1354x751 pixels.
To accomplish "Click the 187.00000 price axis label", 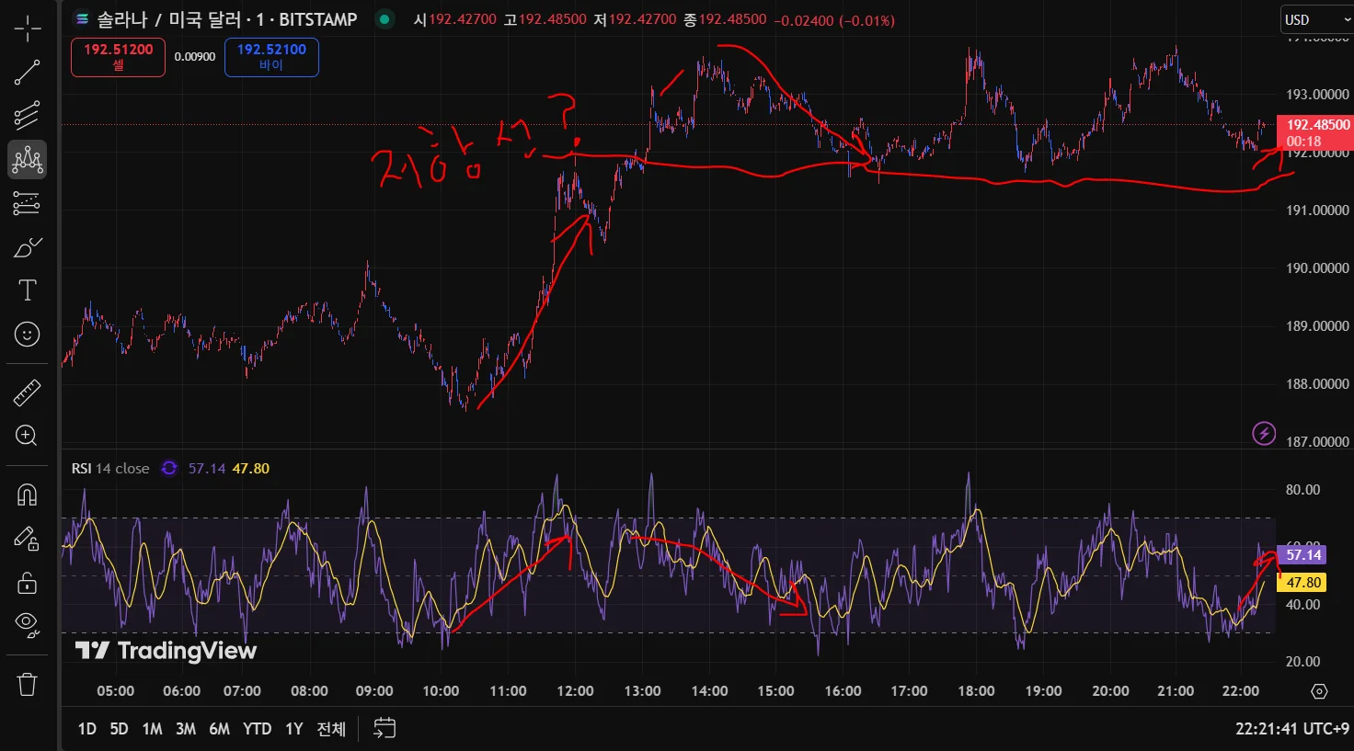I will coord(1317,442).
